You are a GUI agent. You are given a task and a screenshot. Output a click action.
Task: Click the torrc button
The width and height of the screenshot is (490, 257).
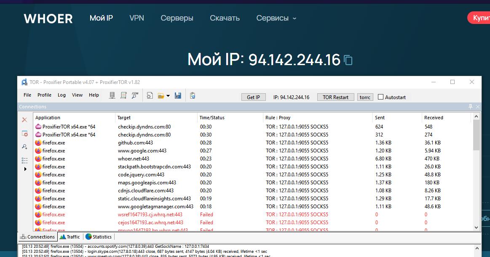point(365,97)
